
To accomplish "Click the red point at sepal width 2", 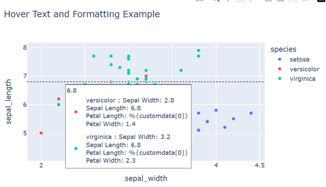I will click(x=41, y=133).
